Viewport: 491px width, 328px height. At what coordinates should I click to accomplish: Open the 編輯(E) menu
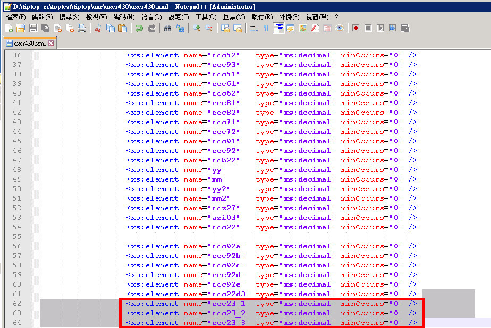click(x=43, y=17)
